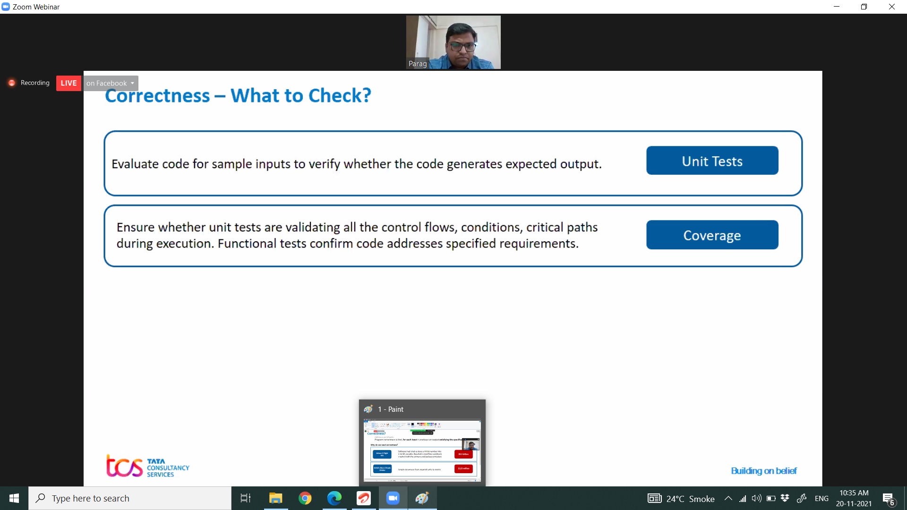907x510 pixels.
Task: Open the Windows Start menu
Action: (x=14, y=498)
